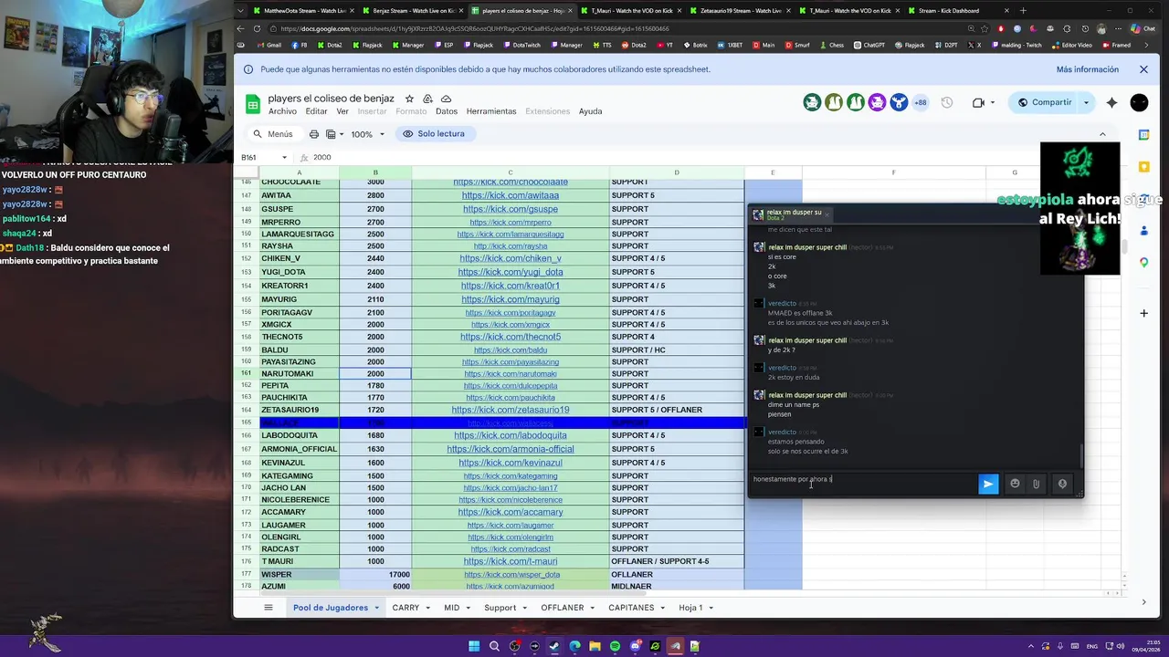Open the kick.com/narutomaki link
The height and width of the screenshot is (657, 1169).
(x=511, y=374)
